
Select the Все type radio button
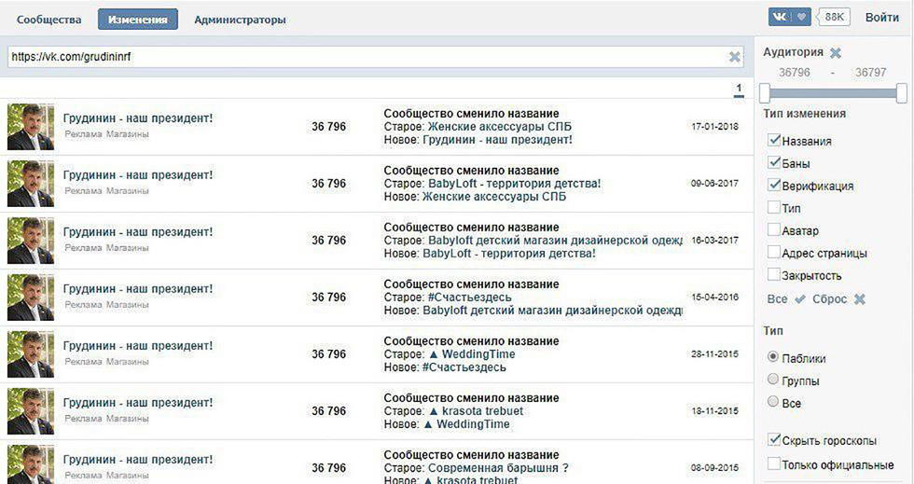[772, 402]
